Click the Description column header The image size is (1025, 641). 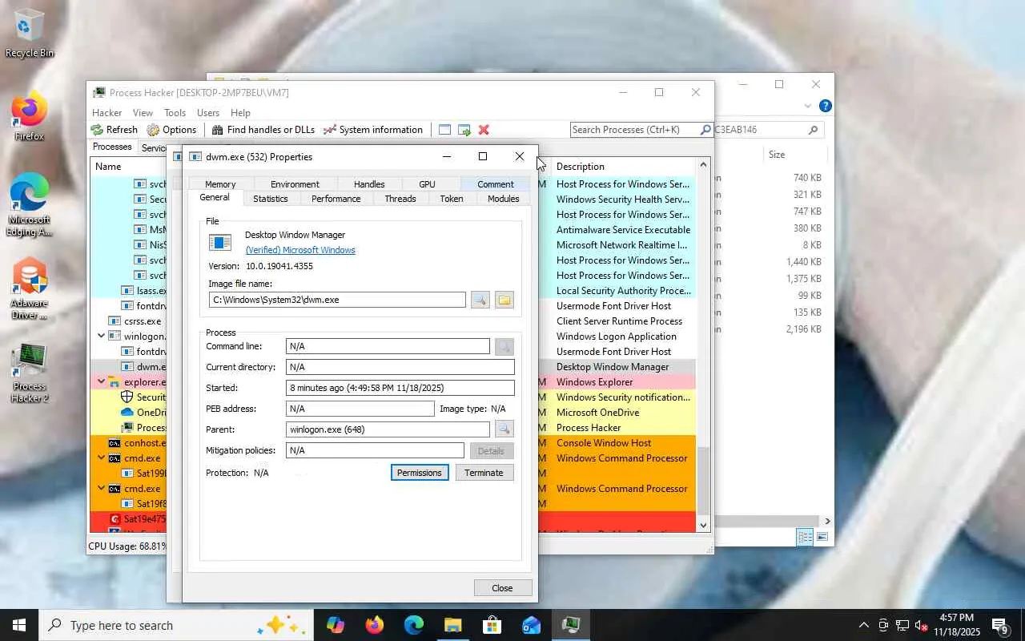click(623, 167)
